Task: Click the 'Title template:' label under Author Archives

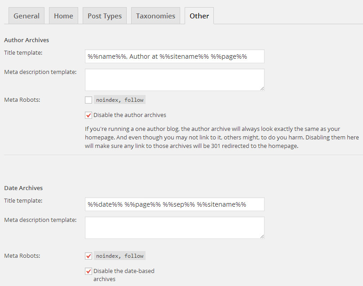Action: pyautogui.click(x=23, y=52)
